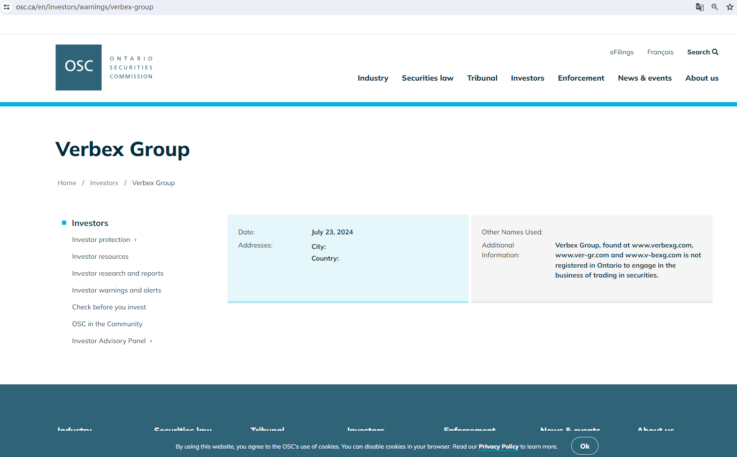Expand the Investor protection submenu arrow
The height and width of the screenshot is (457, 737).
(x=136, y=240)
